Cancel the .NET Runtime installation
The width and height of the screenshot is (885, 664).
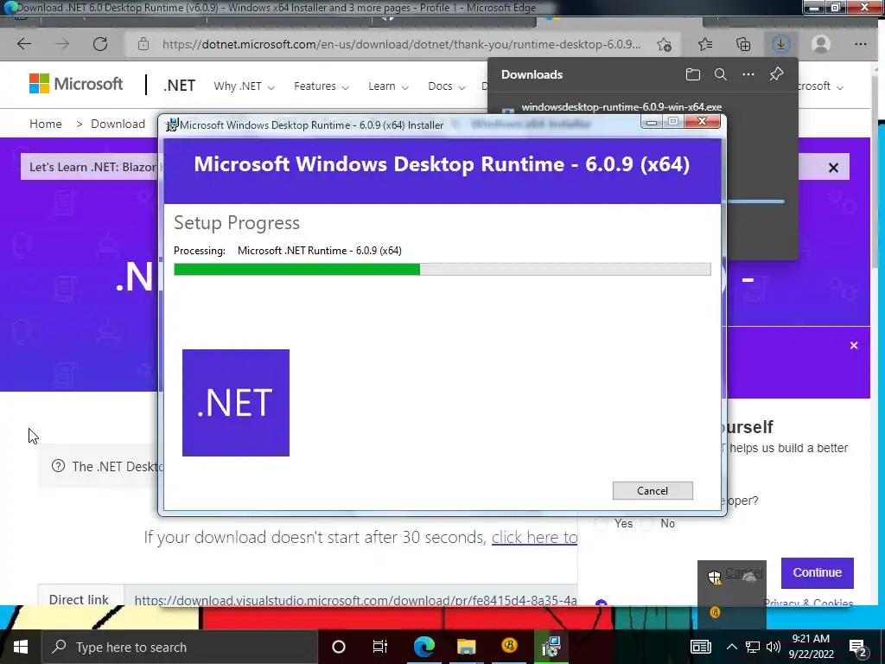click(653, 491)
